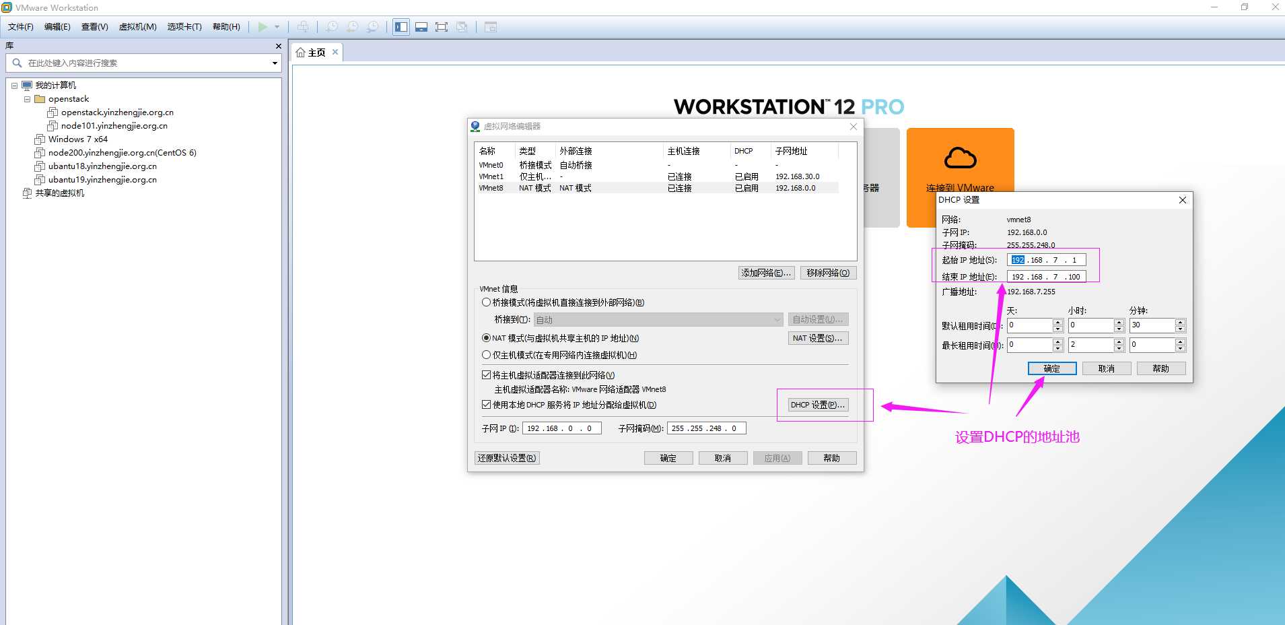This screenshot has height=625, width=1285.
Task: Click 移除网络(O) button
Action: coord(828,273)
